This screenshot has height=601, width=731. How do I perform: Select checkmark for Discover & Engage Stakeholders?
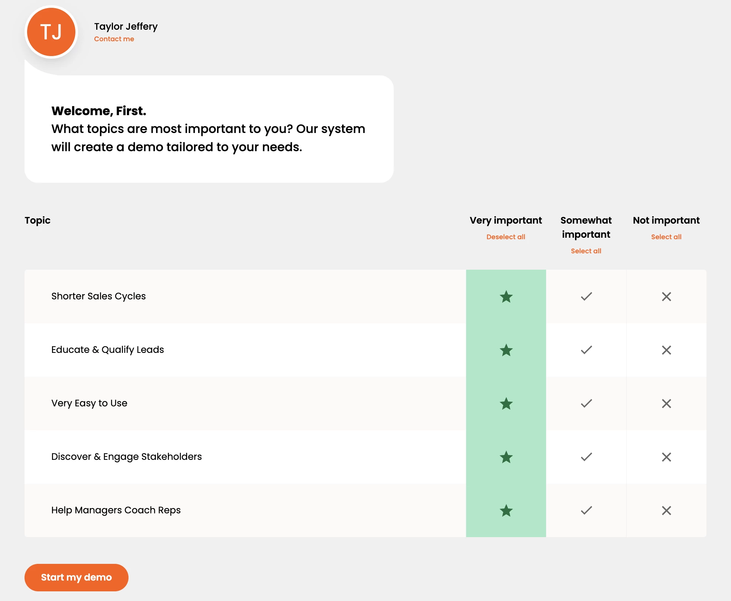586,457
